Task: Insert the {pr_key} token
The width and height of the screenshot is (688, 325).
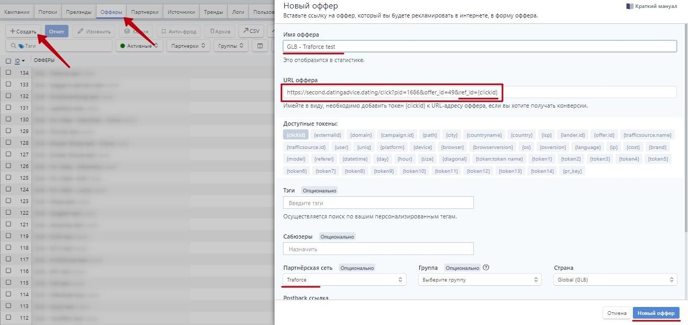Action: pos(572,171)
